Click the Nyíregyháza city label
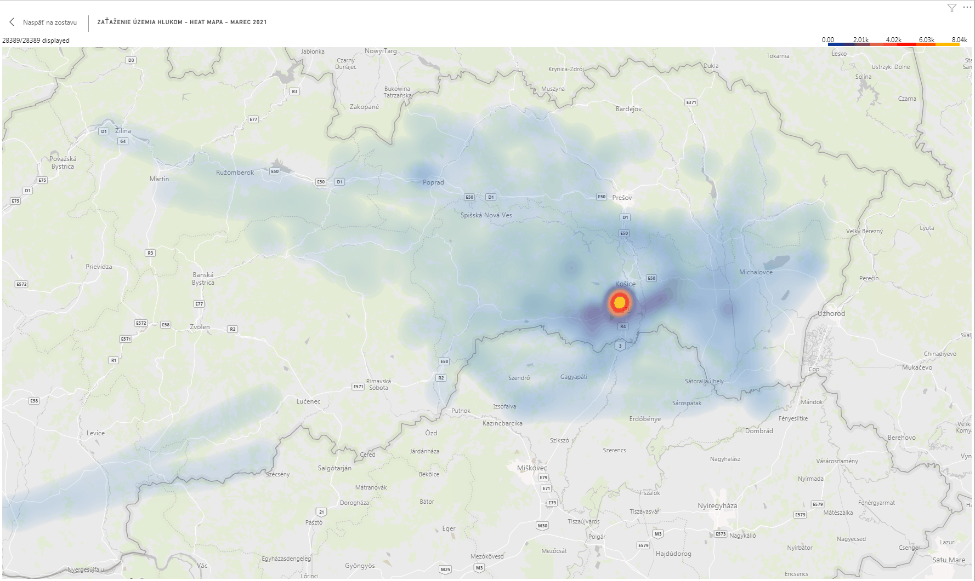Image resolution: width=975 pixels, height=581 pixels. click(x=717, y=506)
